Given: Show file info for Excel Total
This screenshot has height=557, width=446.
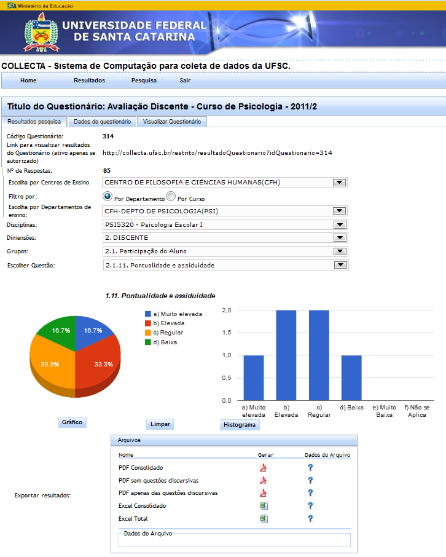Looking at the screenshot, I should tap(310, 518).
